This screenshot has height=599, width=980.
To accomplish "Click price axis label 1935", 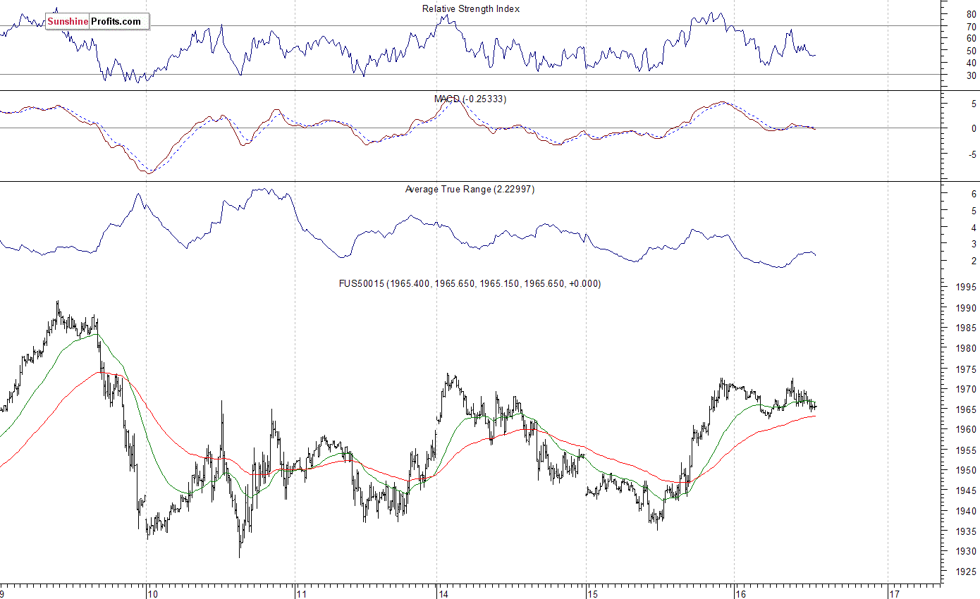I will (x=967, y=531).
